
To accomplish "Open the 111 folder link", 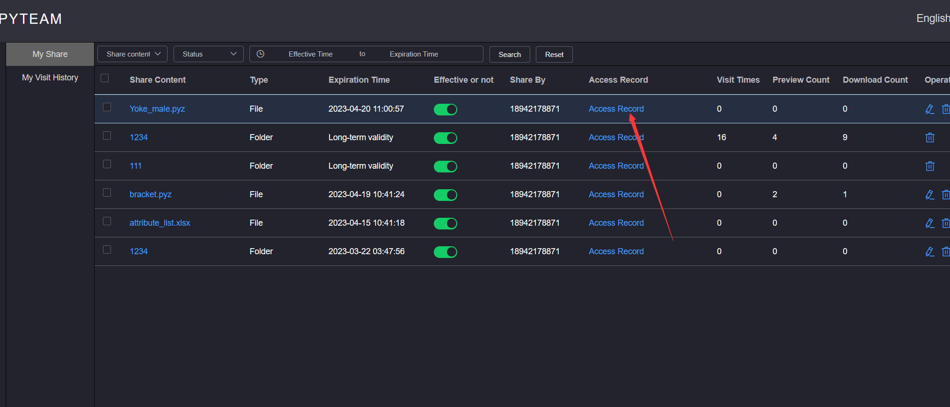I will tap(136, 166).
